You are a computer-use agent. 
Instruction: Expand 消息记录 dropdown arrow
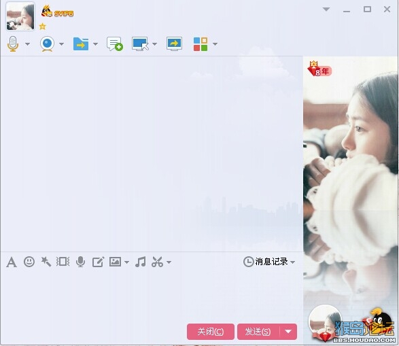coord(293,262)
